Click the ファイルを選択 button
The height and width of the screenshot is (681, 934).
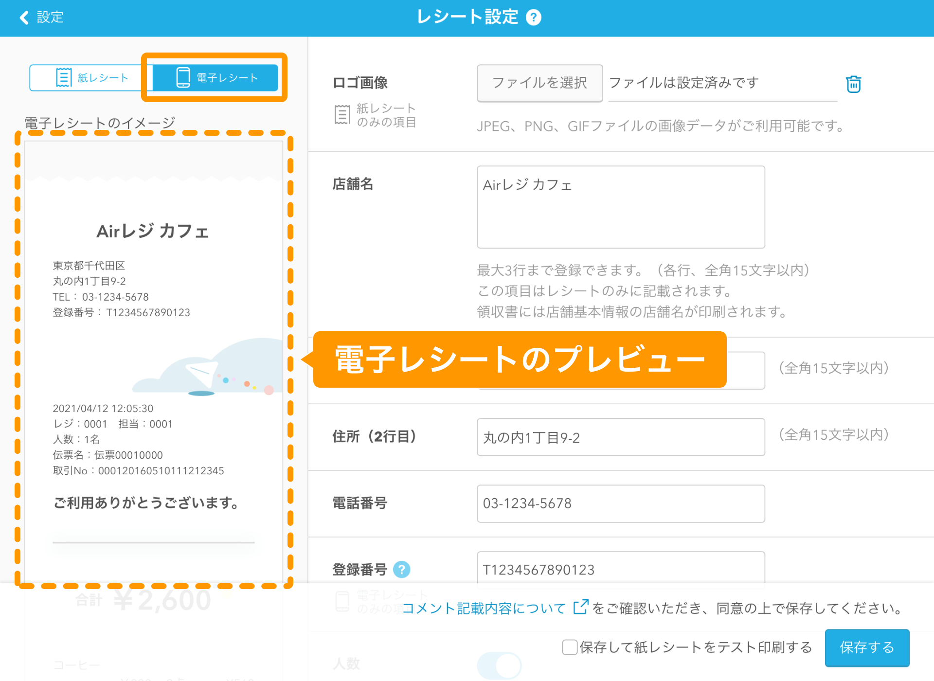(x=539, y=83)
